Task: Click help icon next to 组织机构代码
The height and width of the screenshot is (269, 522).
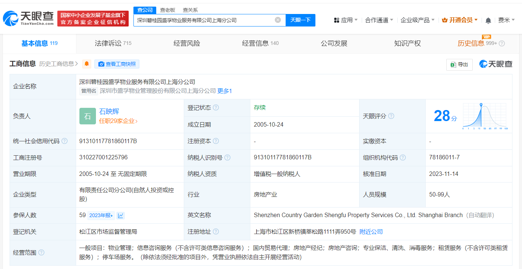Action: (403, 157)
